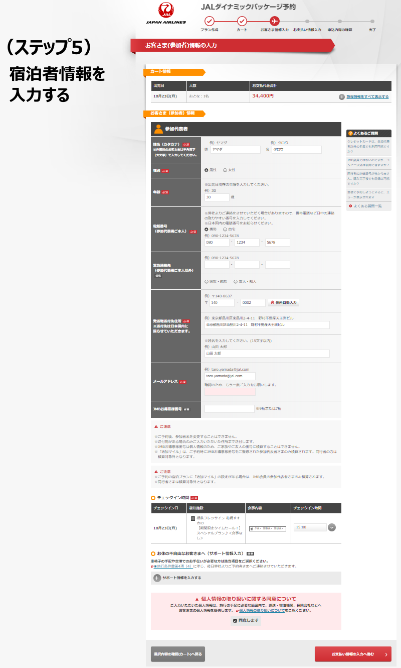
Task: Click the Japan Airlines logo
Action: coord(166,14)
